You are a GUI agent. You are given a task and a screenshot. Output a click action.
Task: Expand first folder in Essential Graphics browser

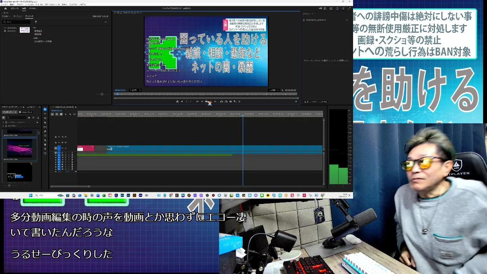tap(3, 122)
